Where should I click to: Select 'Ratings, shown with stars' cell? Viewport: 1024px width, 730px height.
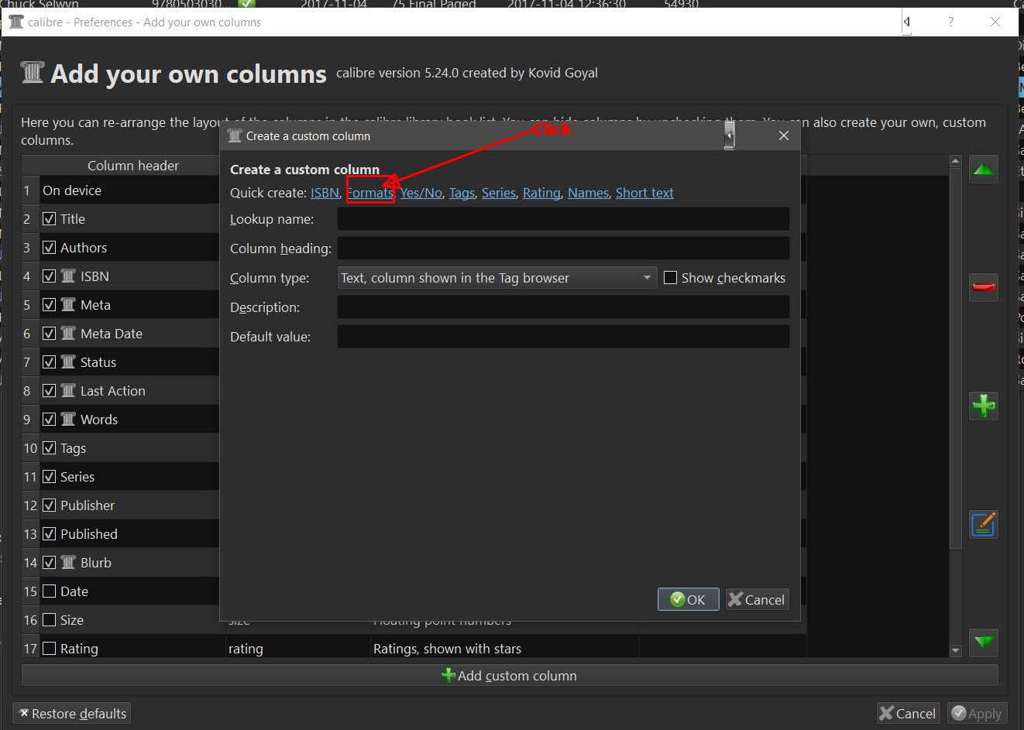point(505,649)
